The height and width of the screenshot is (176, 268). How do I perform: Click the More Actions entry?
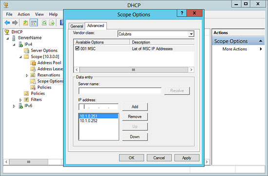coord(235,49)
